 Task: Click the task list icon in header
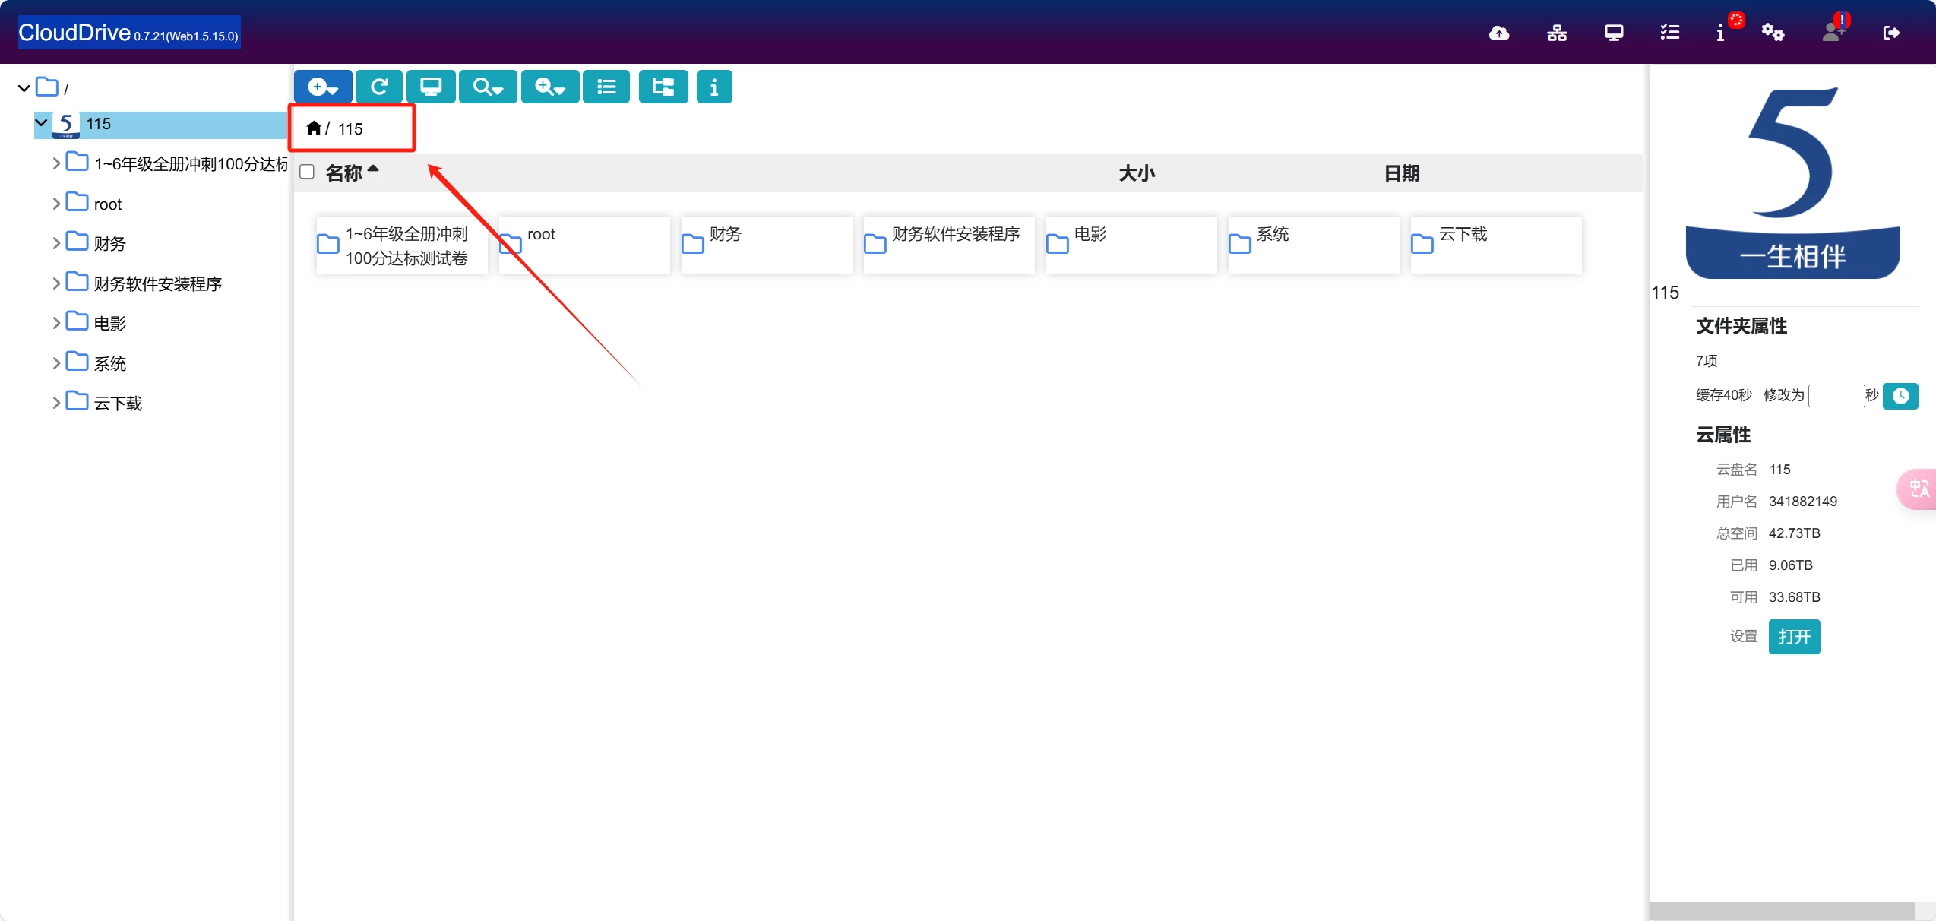[x=1669, y=33]
